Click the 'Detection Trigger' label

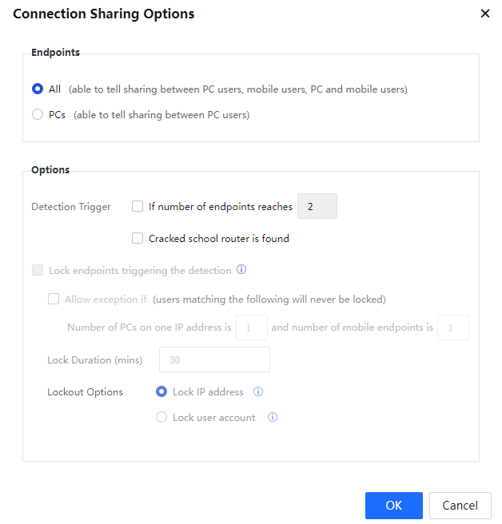(71, 206)
